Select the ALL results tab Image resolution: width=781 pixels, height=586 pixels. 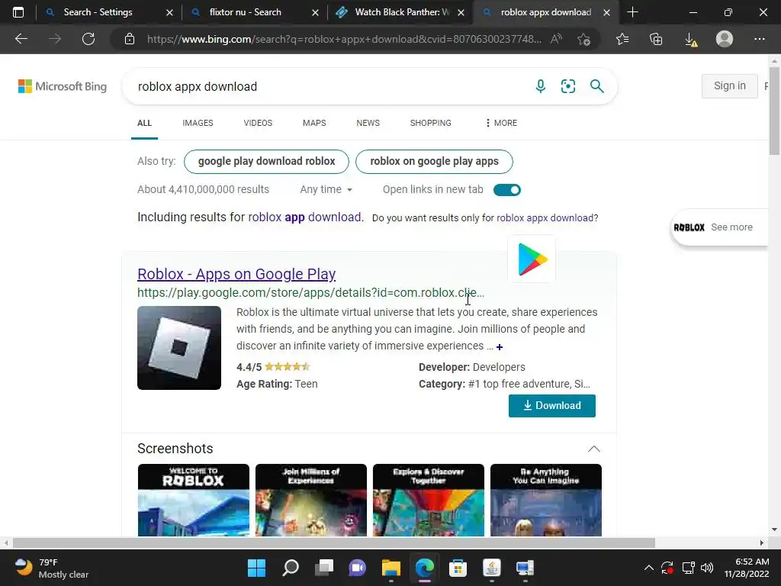(x=144, y=123)
